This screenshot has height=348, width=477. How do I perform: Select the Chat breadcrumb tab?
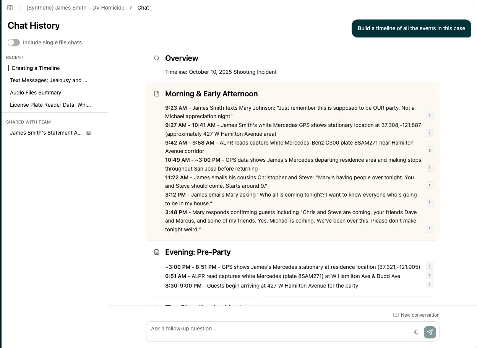coord(143,7)
